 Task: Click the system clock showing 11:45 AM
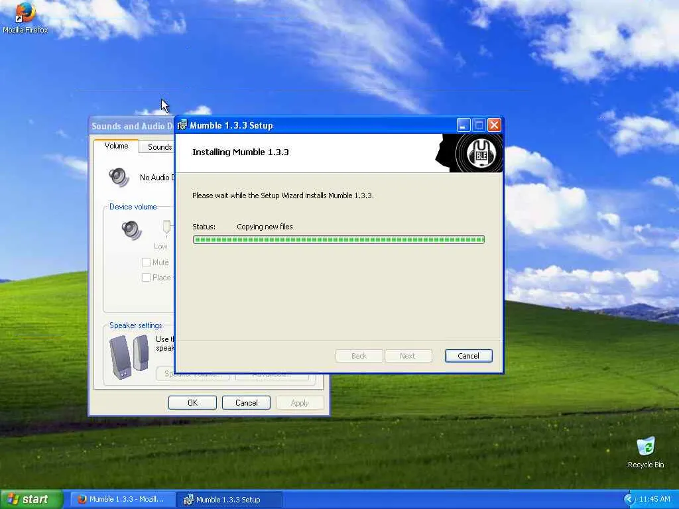[x=654, y=500]
